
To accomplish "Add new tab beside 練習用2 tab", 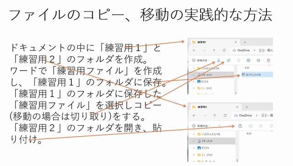I will [247, 107].
